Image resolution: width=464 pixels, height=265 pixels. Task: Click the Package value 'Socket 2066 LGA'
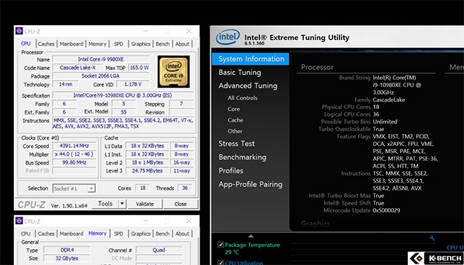point(101,76)
